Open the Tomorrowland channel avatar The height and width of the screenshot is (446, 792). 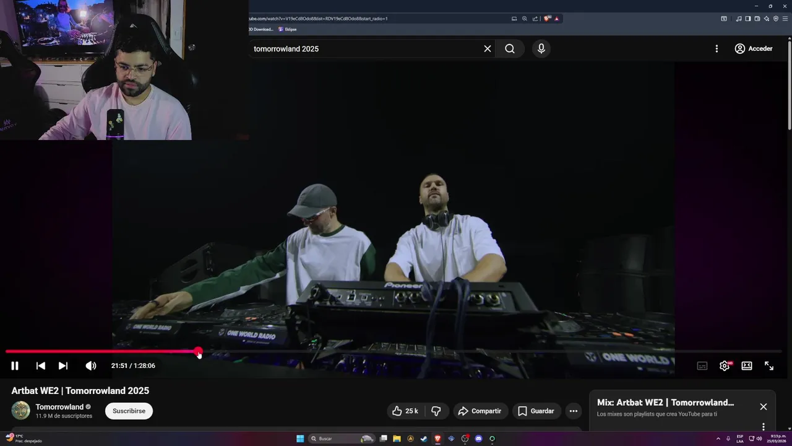click(x=20, y=411)
